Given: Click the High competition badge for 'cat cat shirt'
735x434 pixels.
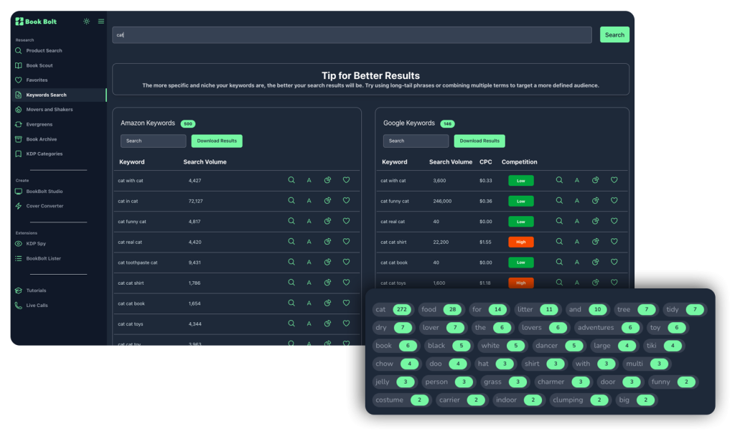Looking at the screenshot, I should click(x=520, y=242).
